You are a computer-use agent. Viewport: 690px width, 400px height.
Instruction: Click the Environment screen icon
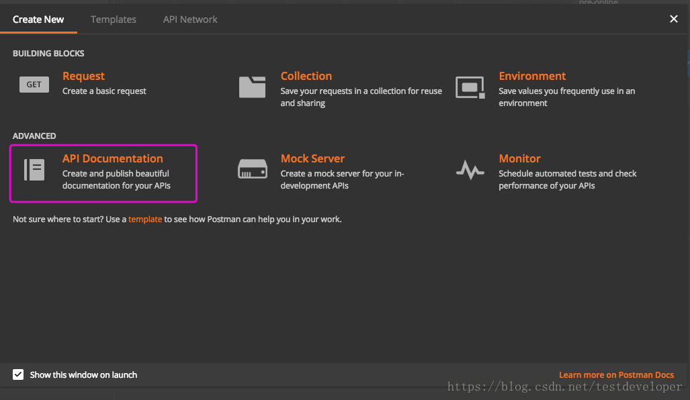tap(470, 87)
